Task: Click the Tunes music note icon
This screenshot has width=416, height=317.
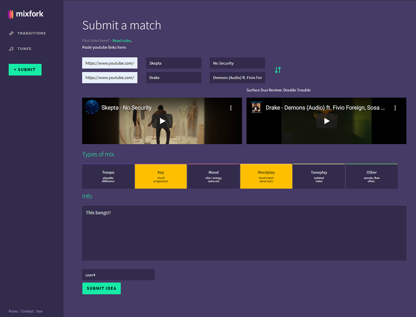Action: pyautogui.click(x=11, y=49)
